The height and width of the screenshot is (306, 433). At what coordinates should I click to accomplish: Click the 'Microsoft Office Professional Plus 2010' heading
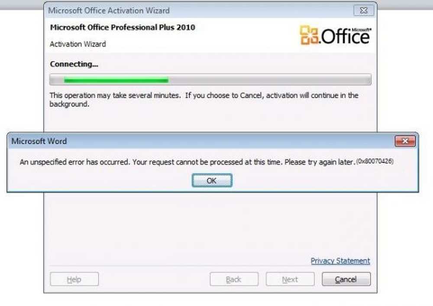point(123,27)
